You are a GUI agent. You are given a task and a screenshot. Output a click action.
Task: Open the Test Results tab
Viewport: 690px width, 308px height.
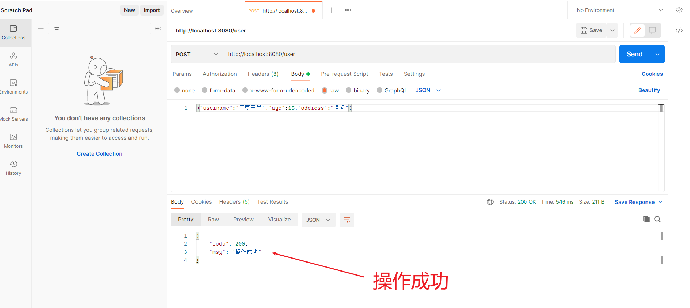(x=272, y=202)
